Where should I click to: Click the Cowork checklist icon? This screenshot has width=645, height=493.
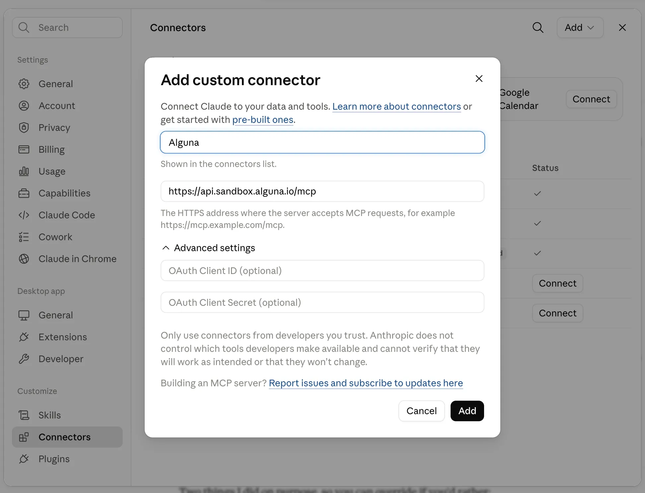[x=24, y=237]
